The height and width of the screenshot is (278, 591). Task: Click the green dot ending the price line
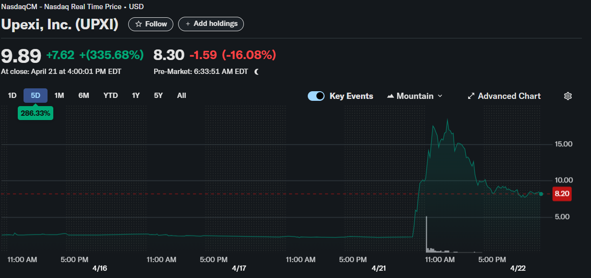pyautogui.click(x=541, y=194)
